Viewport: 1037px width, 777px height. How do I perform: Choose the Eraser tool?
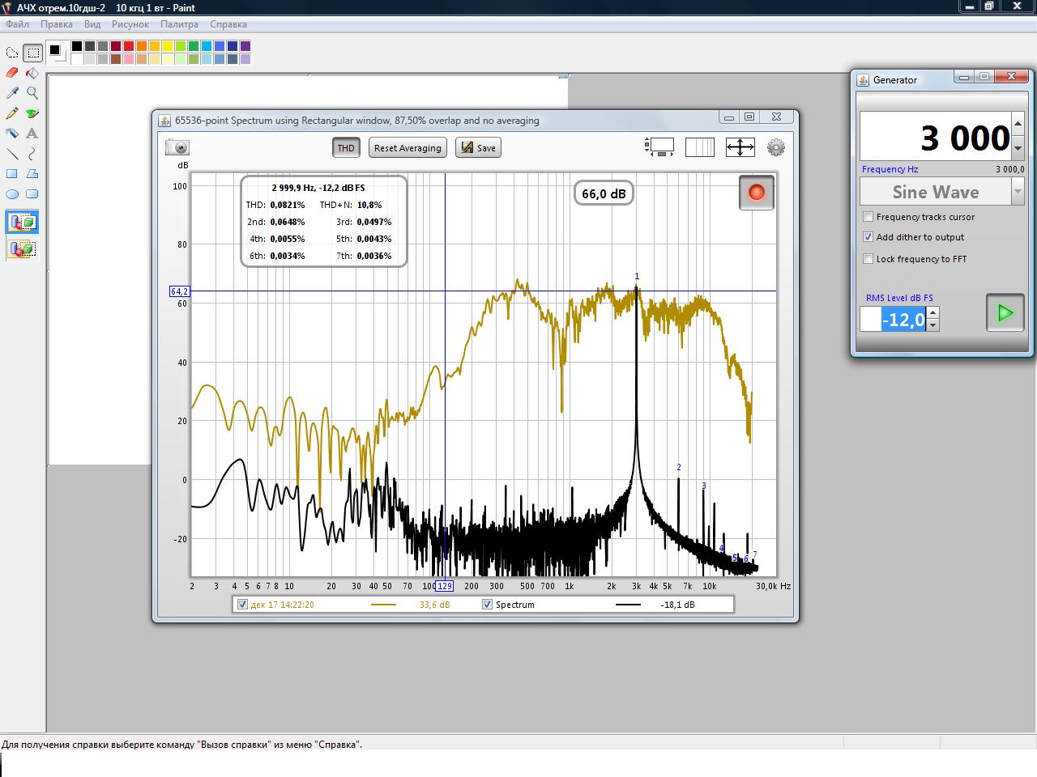point(12,73)
